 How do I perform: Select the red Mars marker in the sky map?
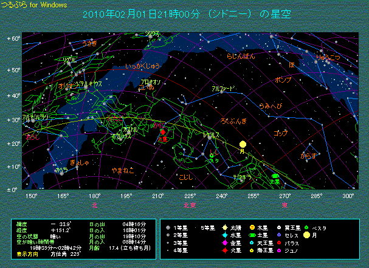tap(162, 132)
